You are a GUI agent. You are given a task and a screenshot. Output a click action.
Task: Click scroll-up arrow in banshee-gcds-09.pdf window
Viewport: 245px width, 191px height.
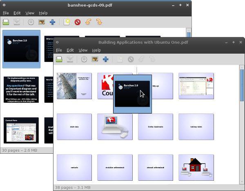click(x=189, y=30)
